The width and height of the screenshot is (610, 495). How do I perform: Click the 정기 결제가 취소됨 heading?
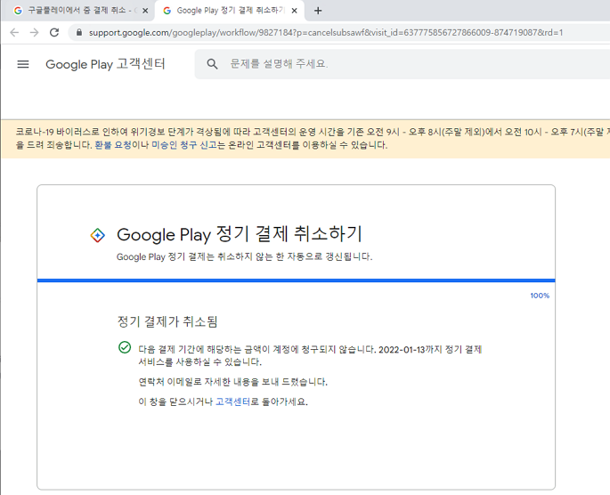[167, 321]
